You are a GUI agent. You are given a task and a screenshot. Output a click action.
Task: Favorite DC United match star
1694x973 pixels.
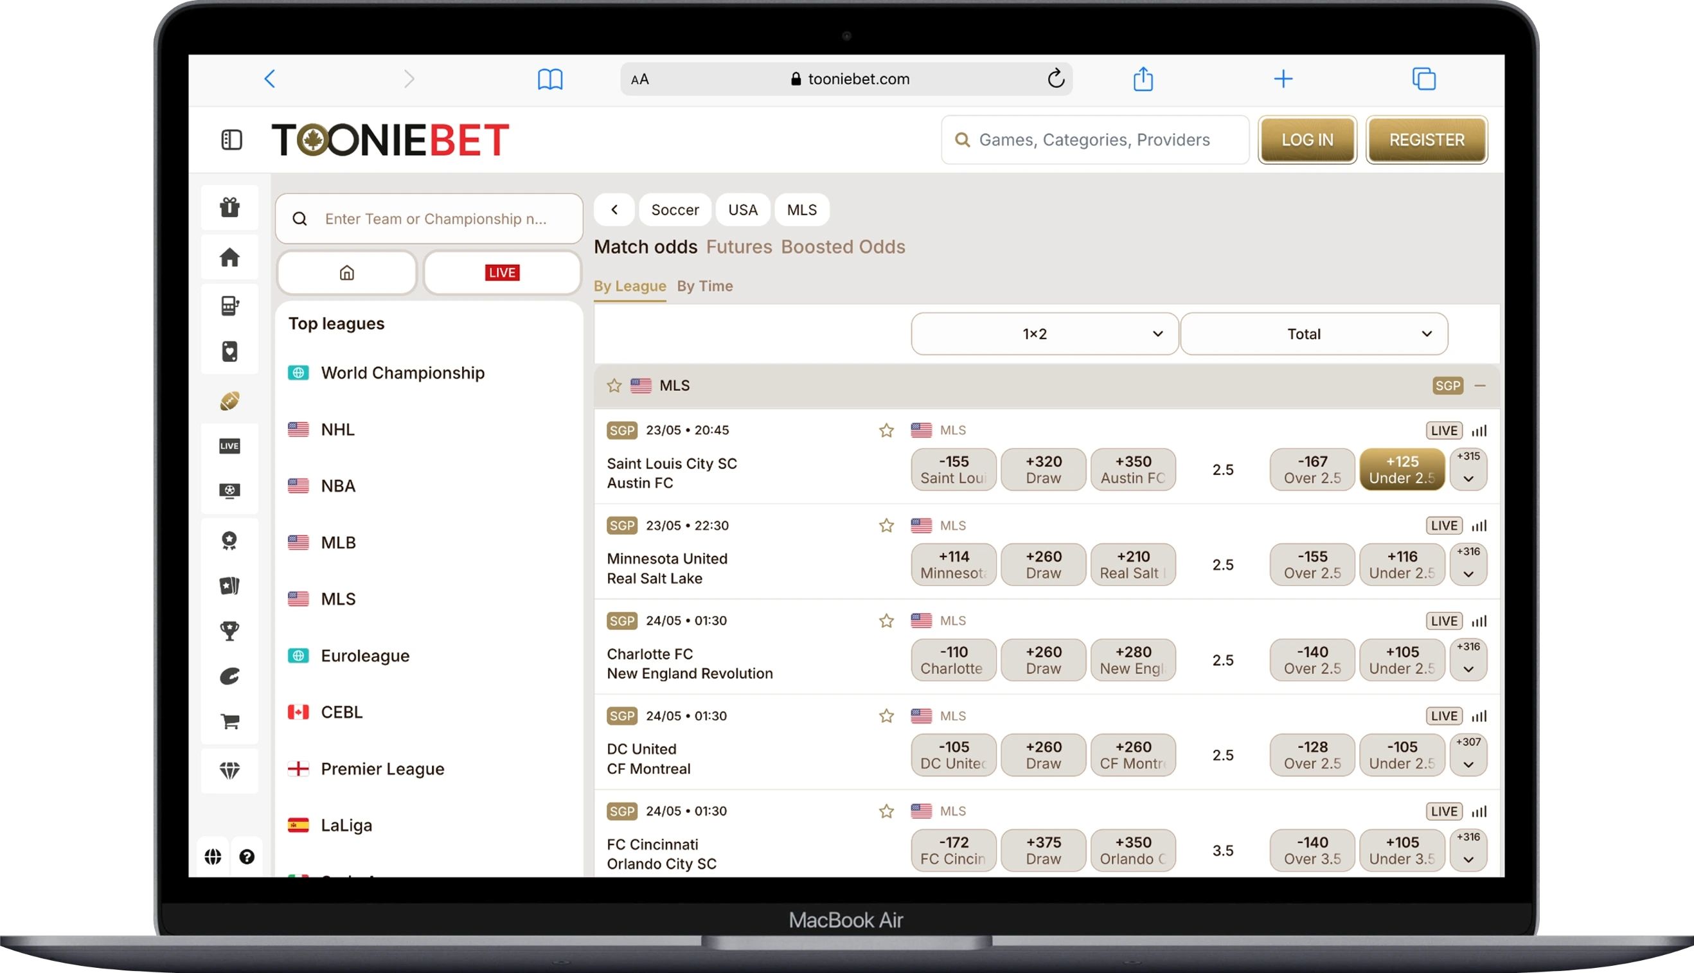886,717
